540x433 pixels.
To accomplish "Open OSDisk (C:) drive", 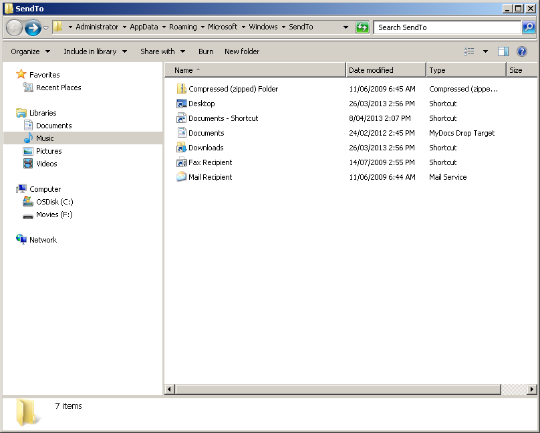I will click(54, 202).
